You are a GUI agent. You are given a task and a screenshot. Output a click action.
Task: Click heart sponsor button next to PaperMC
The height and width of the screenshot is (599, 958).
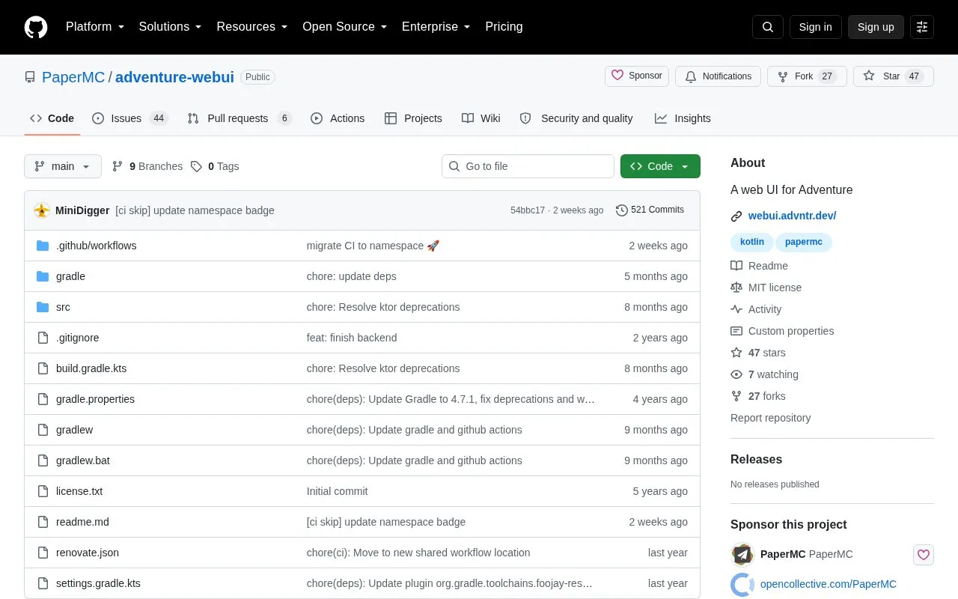924,555
